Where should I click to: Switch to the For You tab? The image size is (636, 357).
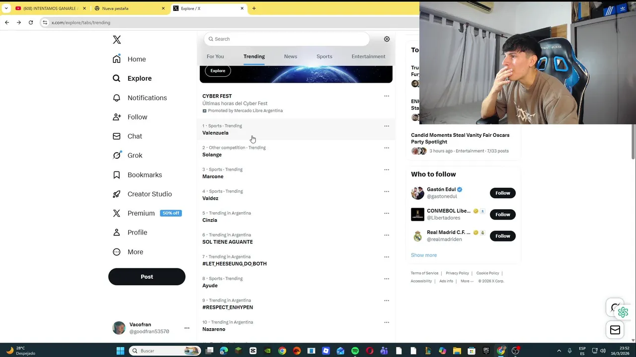[x=216, y=57]
